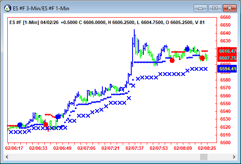Click the ES #F [1-Min] symbol text
Image resolution: width=241 pixels, height=164 pixels.
(24, 22)
